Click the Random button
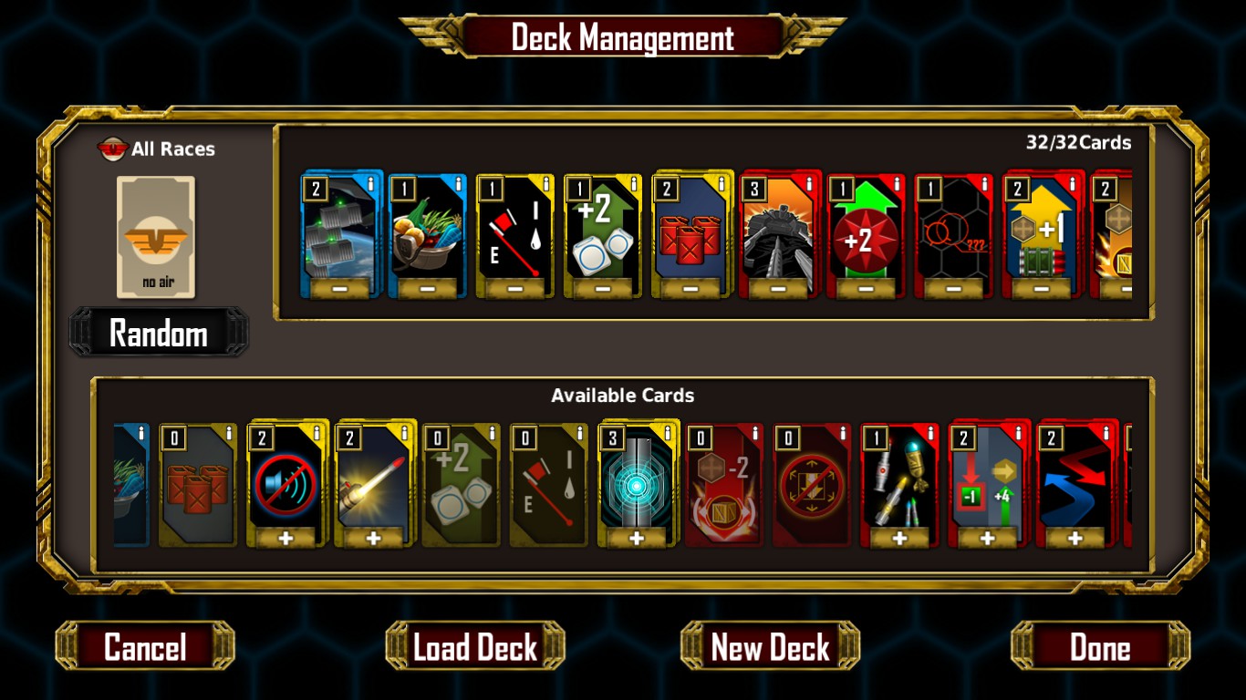 (159, 333)
